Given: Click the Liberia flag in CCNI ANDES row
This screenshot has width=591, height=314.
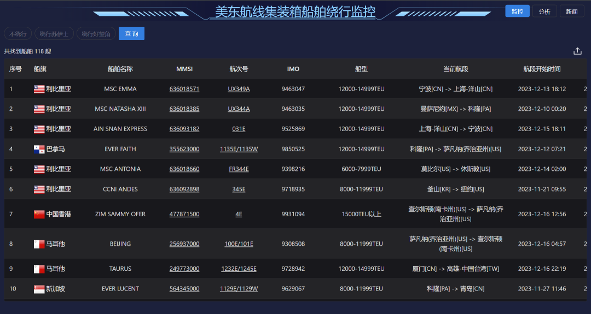Looking at the screenshot, I should click(39, 189).
